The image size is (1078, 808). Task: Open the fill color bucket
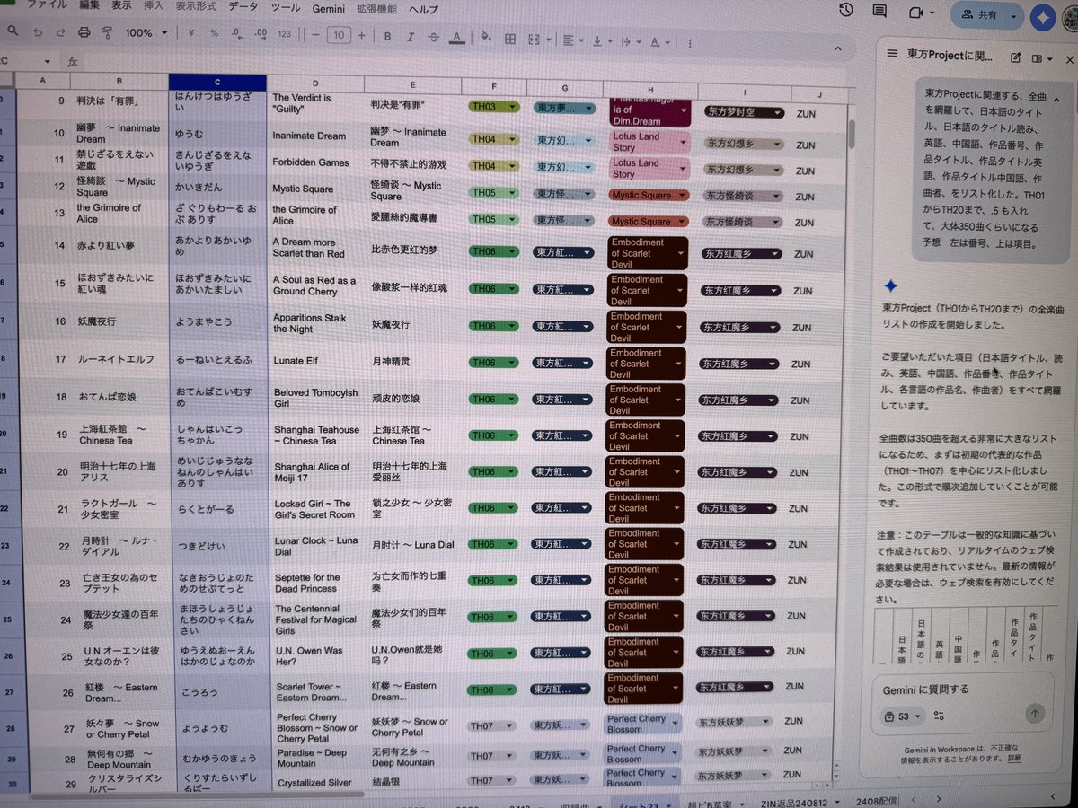[x=486, y=38]
